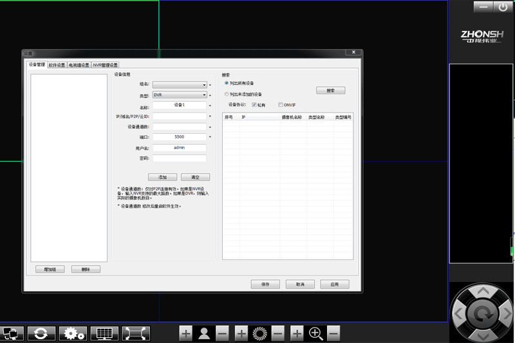Click the refresh cycle icon in bottom toolbar

tap(41, 333)
